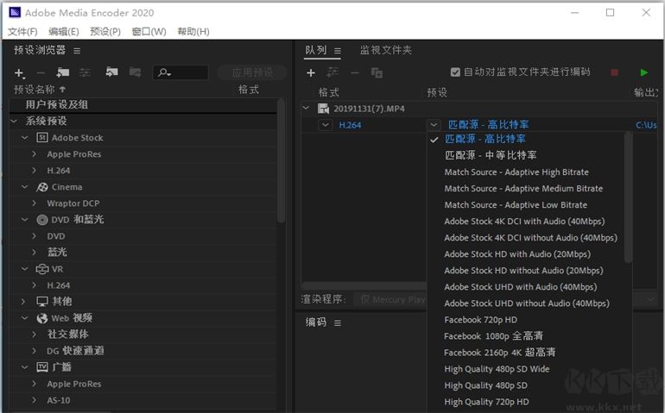665x413 pixels.
Task: Click the new preset group folder icon
Action: 63,73
